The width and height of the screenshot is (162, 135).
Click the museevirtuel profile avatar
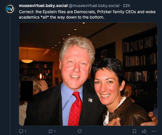(x=10, y=9)
